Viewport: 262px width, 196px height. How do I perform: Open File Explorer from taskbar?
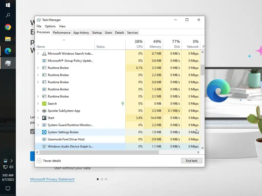click(x=8, y=39)
